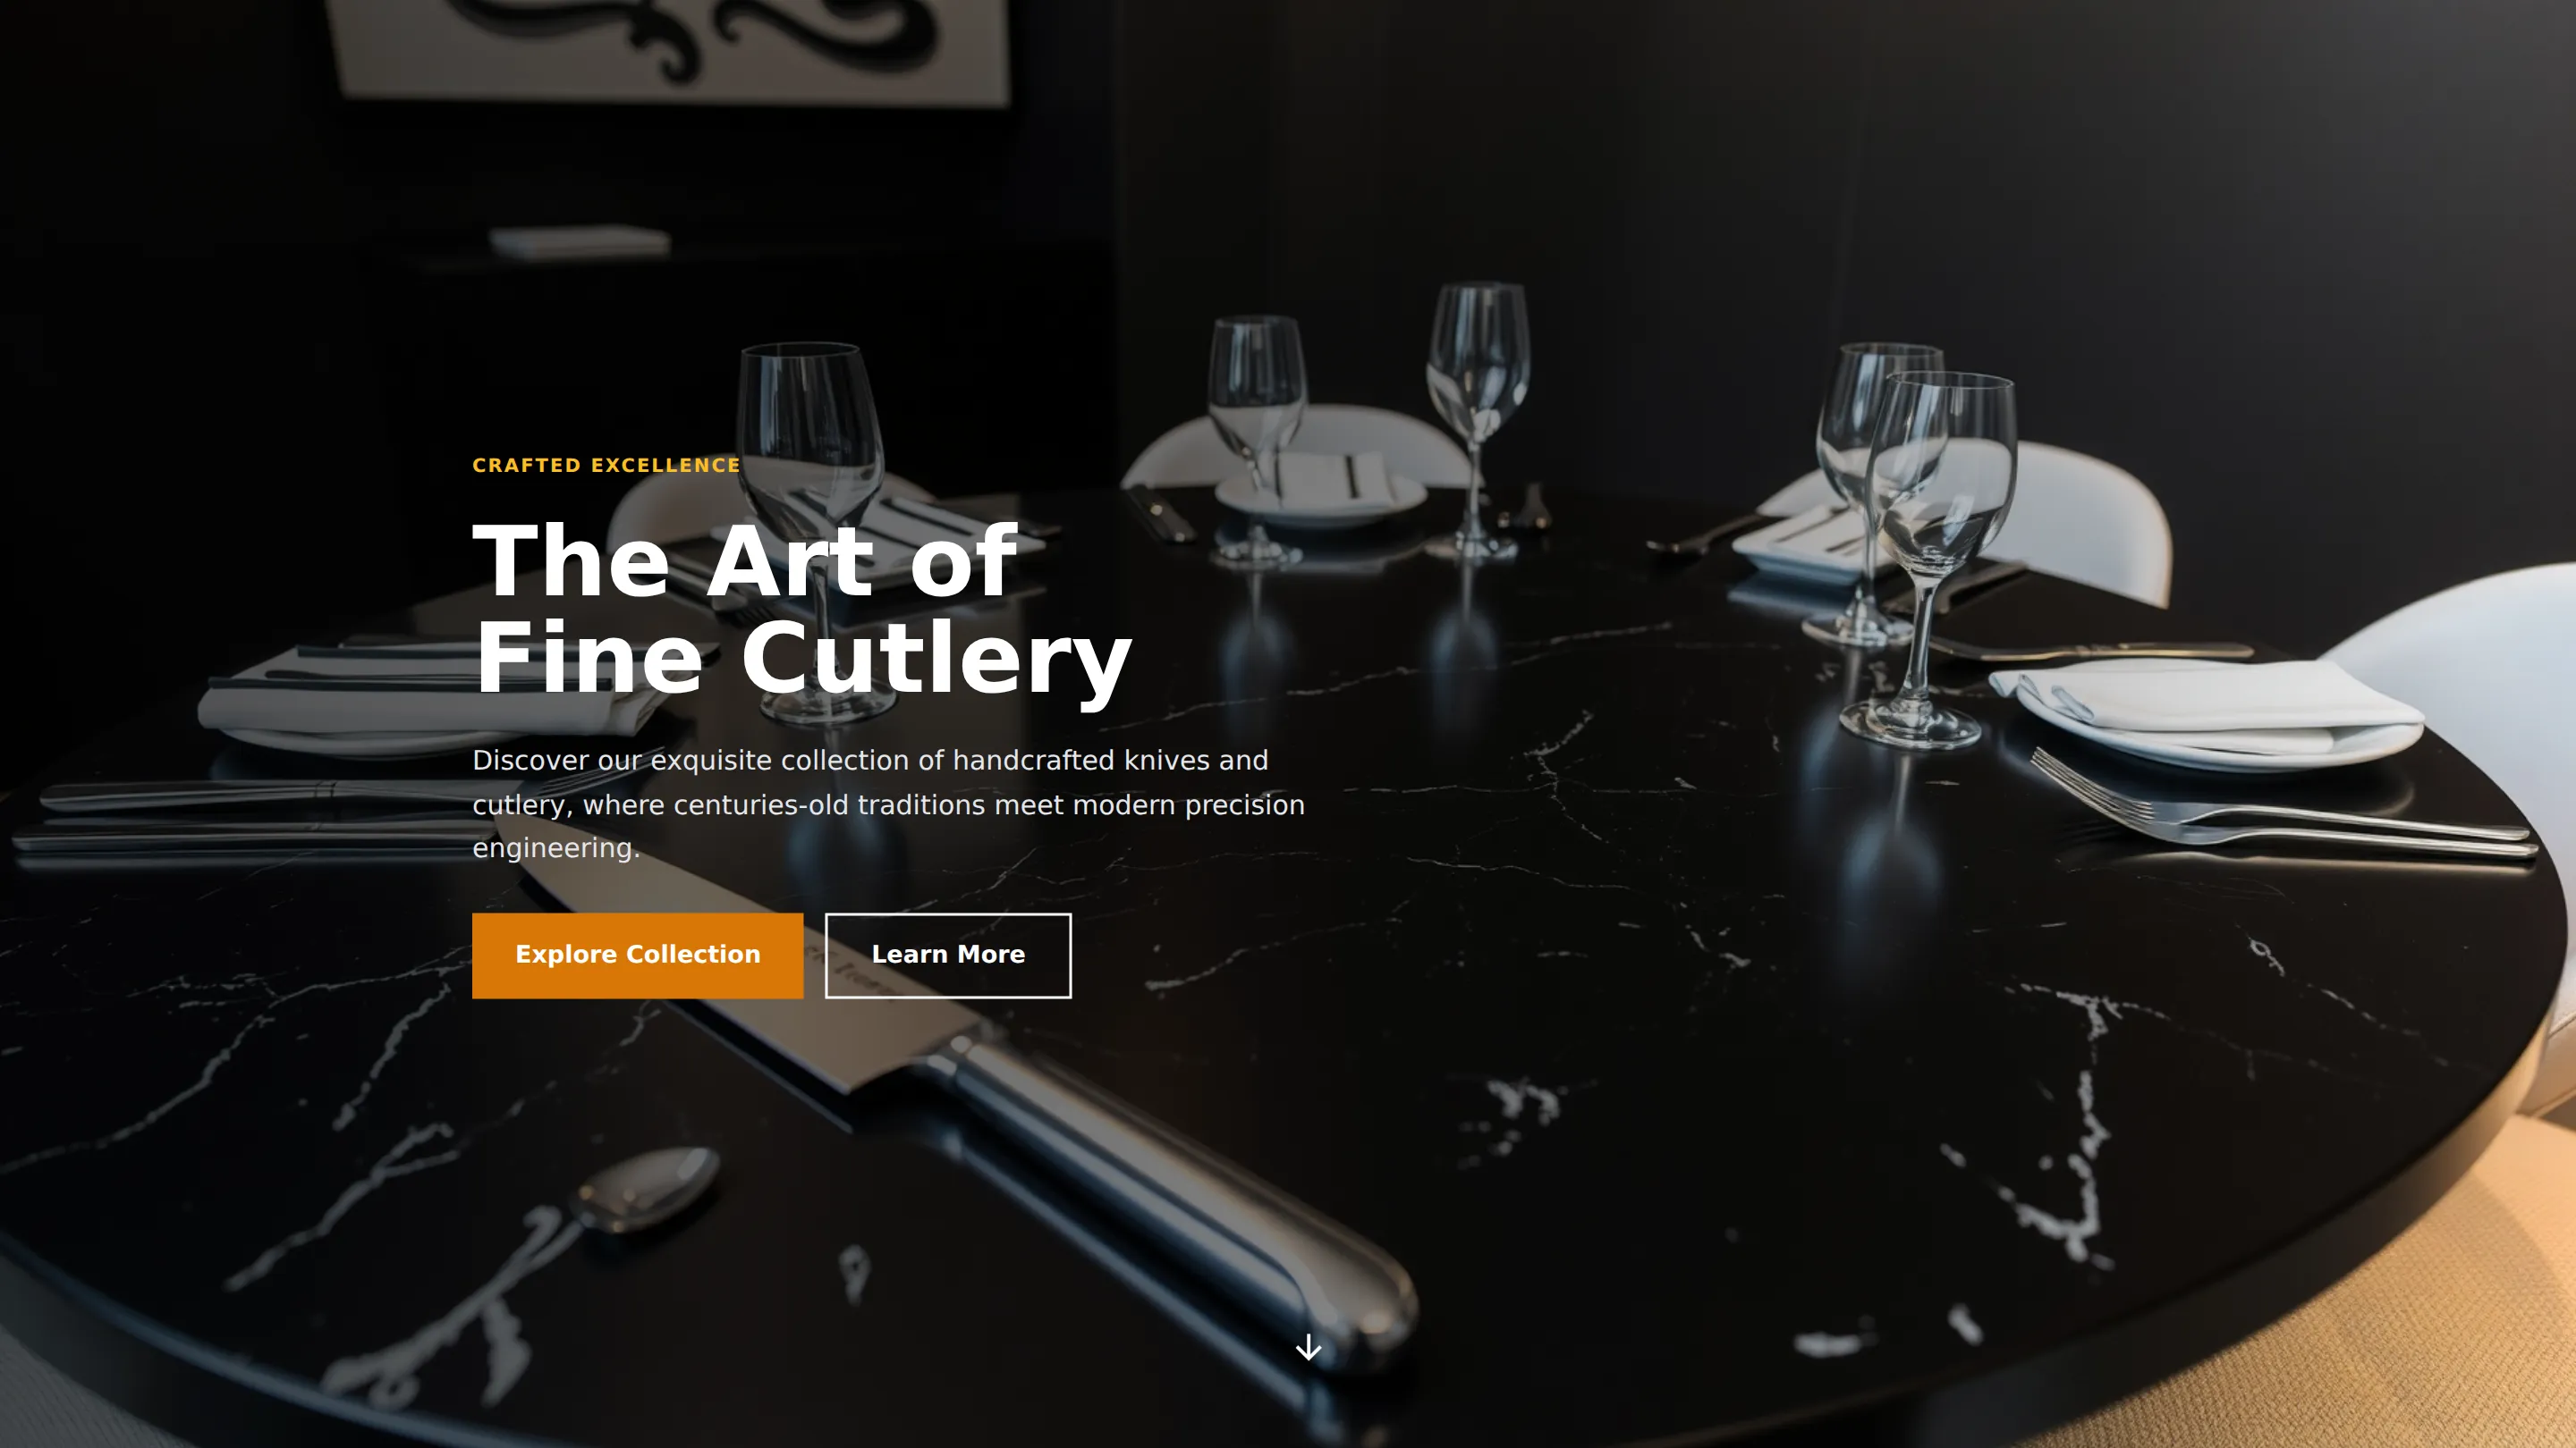The width and height of the screenshot is (2576, 1448).
Task: Click the scroll-down arrow icon
Action: coord(1308,1347)
